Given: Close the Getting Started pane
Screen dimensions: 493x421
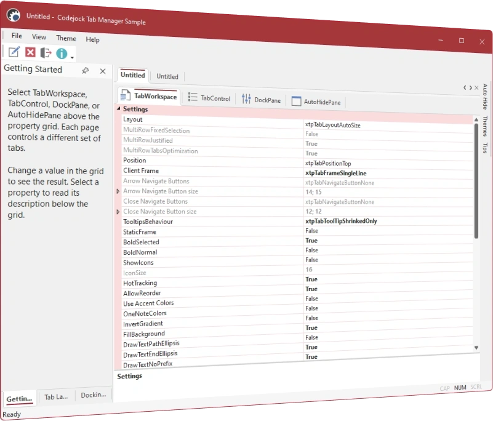Looking at the screenshot, I should pos(103,71).
